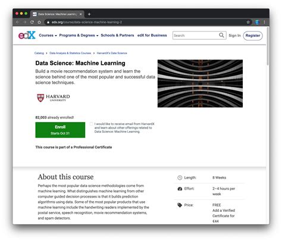Click the search magnifier icon
The image size is (282, 241).
pyautogui.click(x=221, y=35)
